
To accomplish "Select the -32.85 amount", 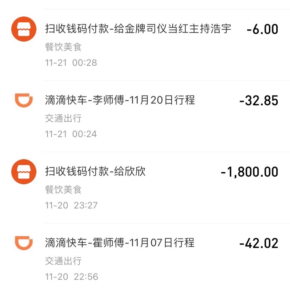I will tap(259, 101).
